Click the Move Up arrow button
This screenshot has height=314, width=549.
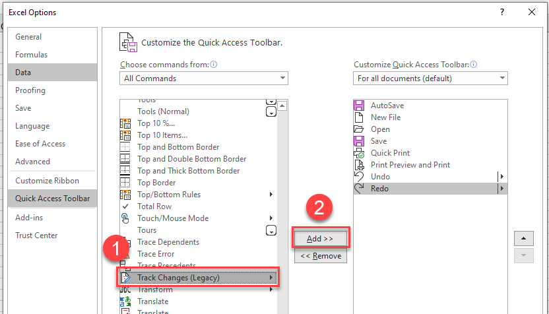(x=523, y=238)
